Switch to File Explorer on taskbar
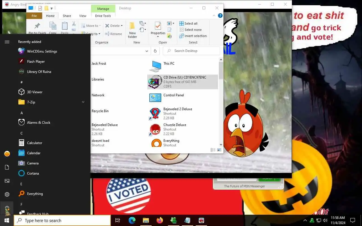The image size is (362, 226). 146,220
